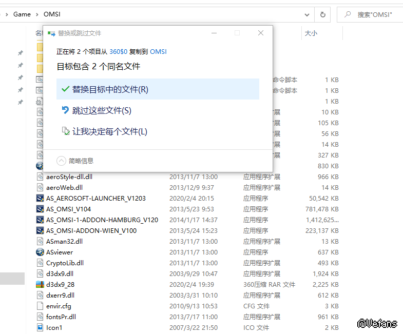Sort files by the size column header
The width and height of the screenshot is (403, 334).
(311, 33)
